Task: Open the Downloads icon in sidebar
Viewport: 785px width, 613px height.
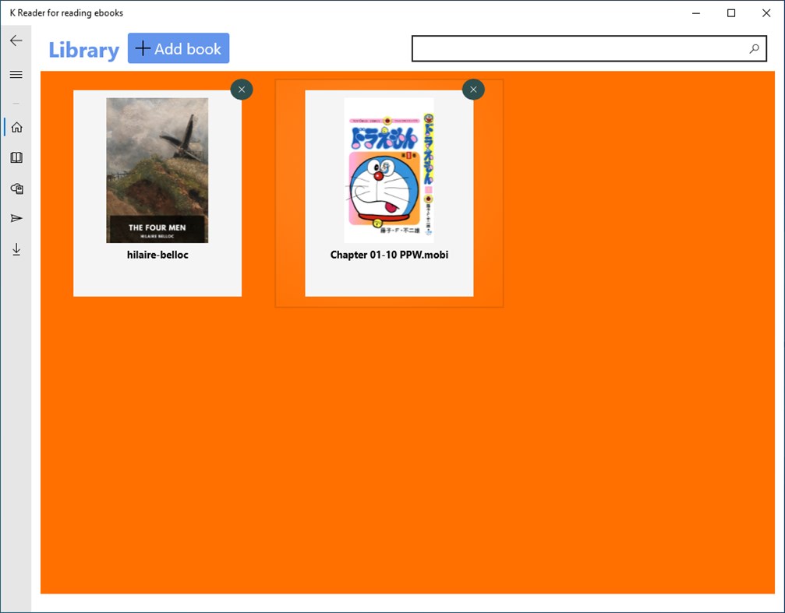Action: coord(16,248)
